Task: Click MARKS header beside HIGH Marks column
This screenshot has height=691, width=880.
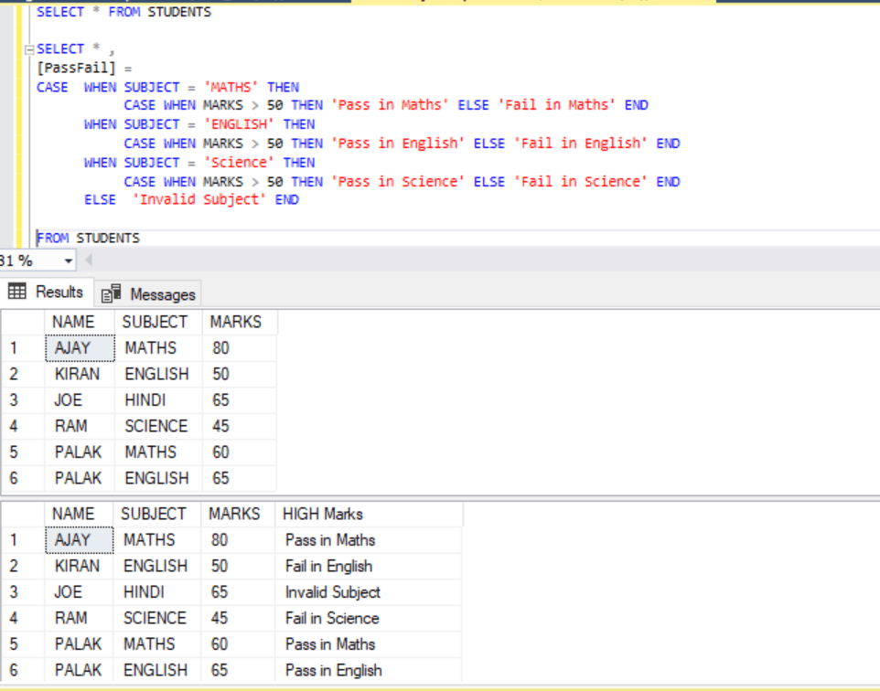Action: (238, 515)
